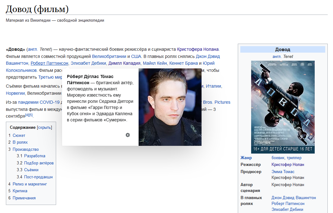The width and height of the screenshot is (333, 213).
Task: Navigate to the Подбор актёров subsection
Action: pos(39,163)
